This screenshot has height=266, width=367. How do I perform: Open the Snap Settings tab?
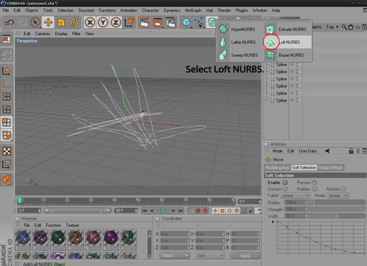[330, 167]
